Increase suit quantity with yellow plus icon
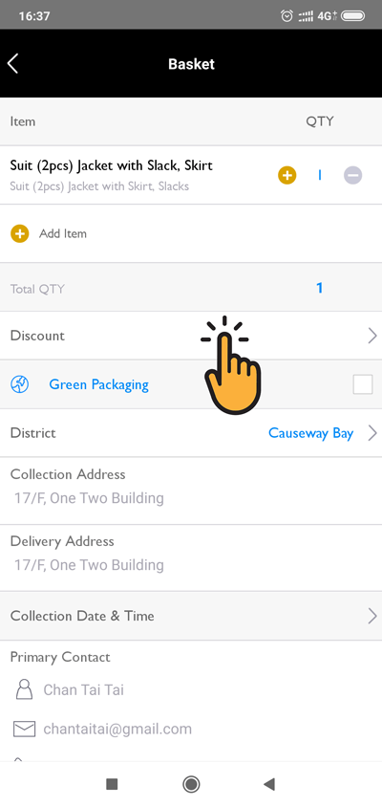Image resolution: width=382 pixels, height=807 pixels. [286, 176]
